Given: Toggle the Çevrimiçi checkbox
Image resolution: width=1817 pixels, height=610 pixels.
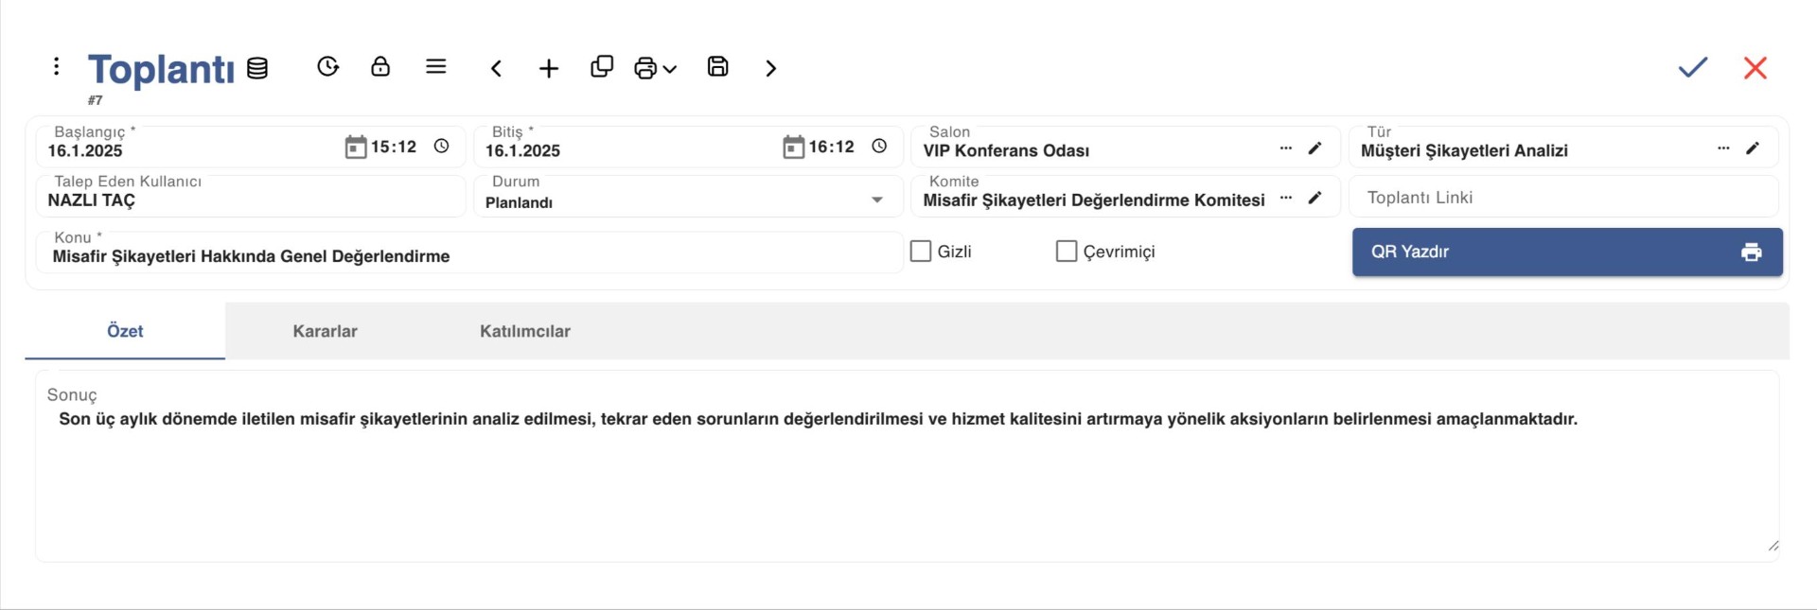Looking at the screenshot, I should tap(1067, 251).
